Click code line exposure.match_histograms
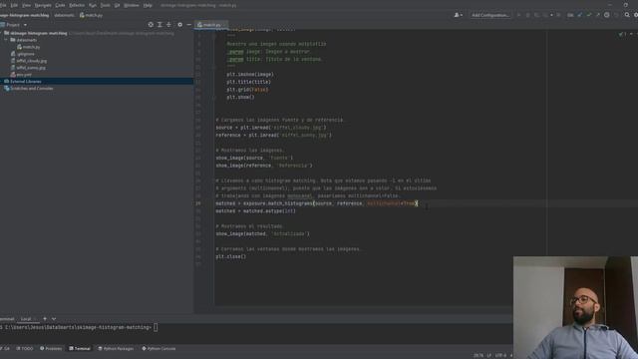This screenshot has width=638, height=359. (x=317, y=203)
